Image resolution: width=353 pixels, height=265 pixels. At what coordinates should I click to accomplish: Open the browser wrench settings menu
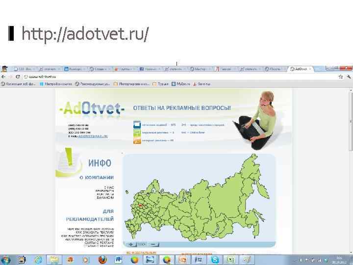click(x=349, y=77)
